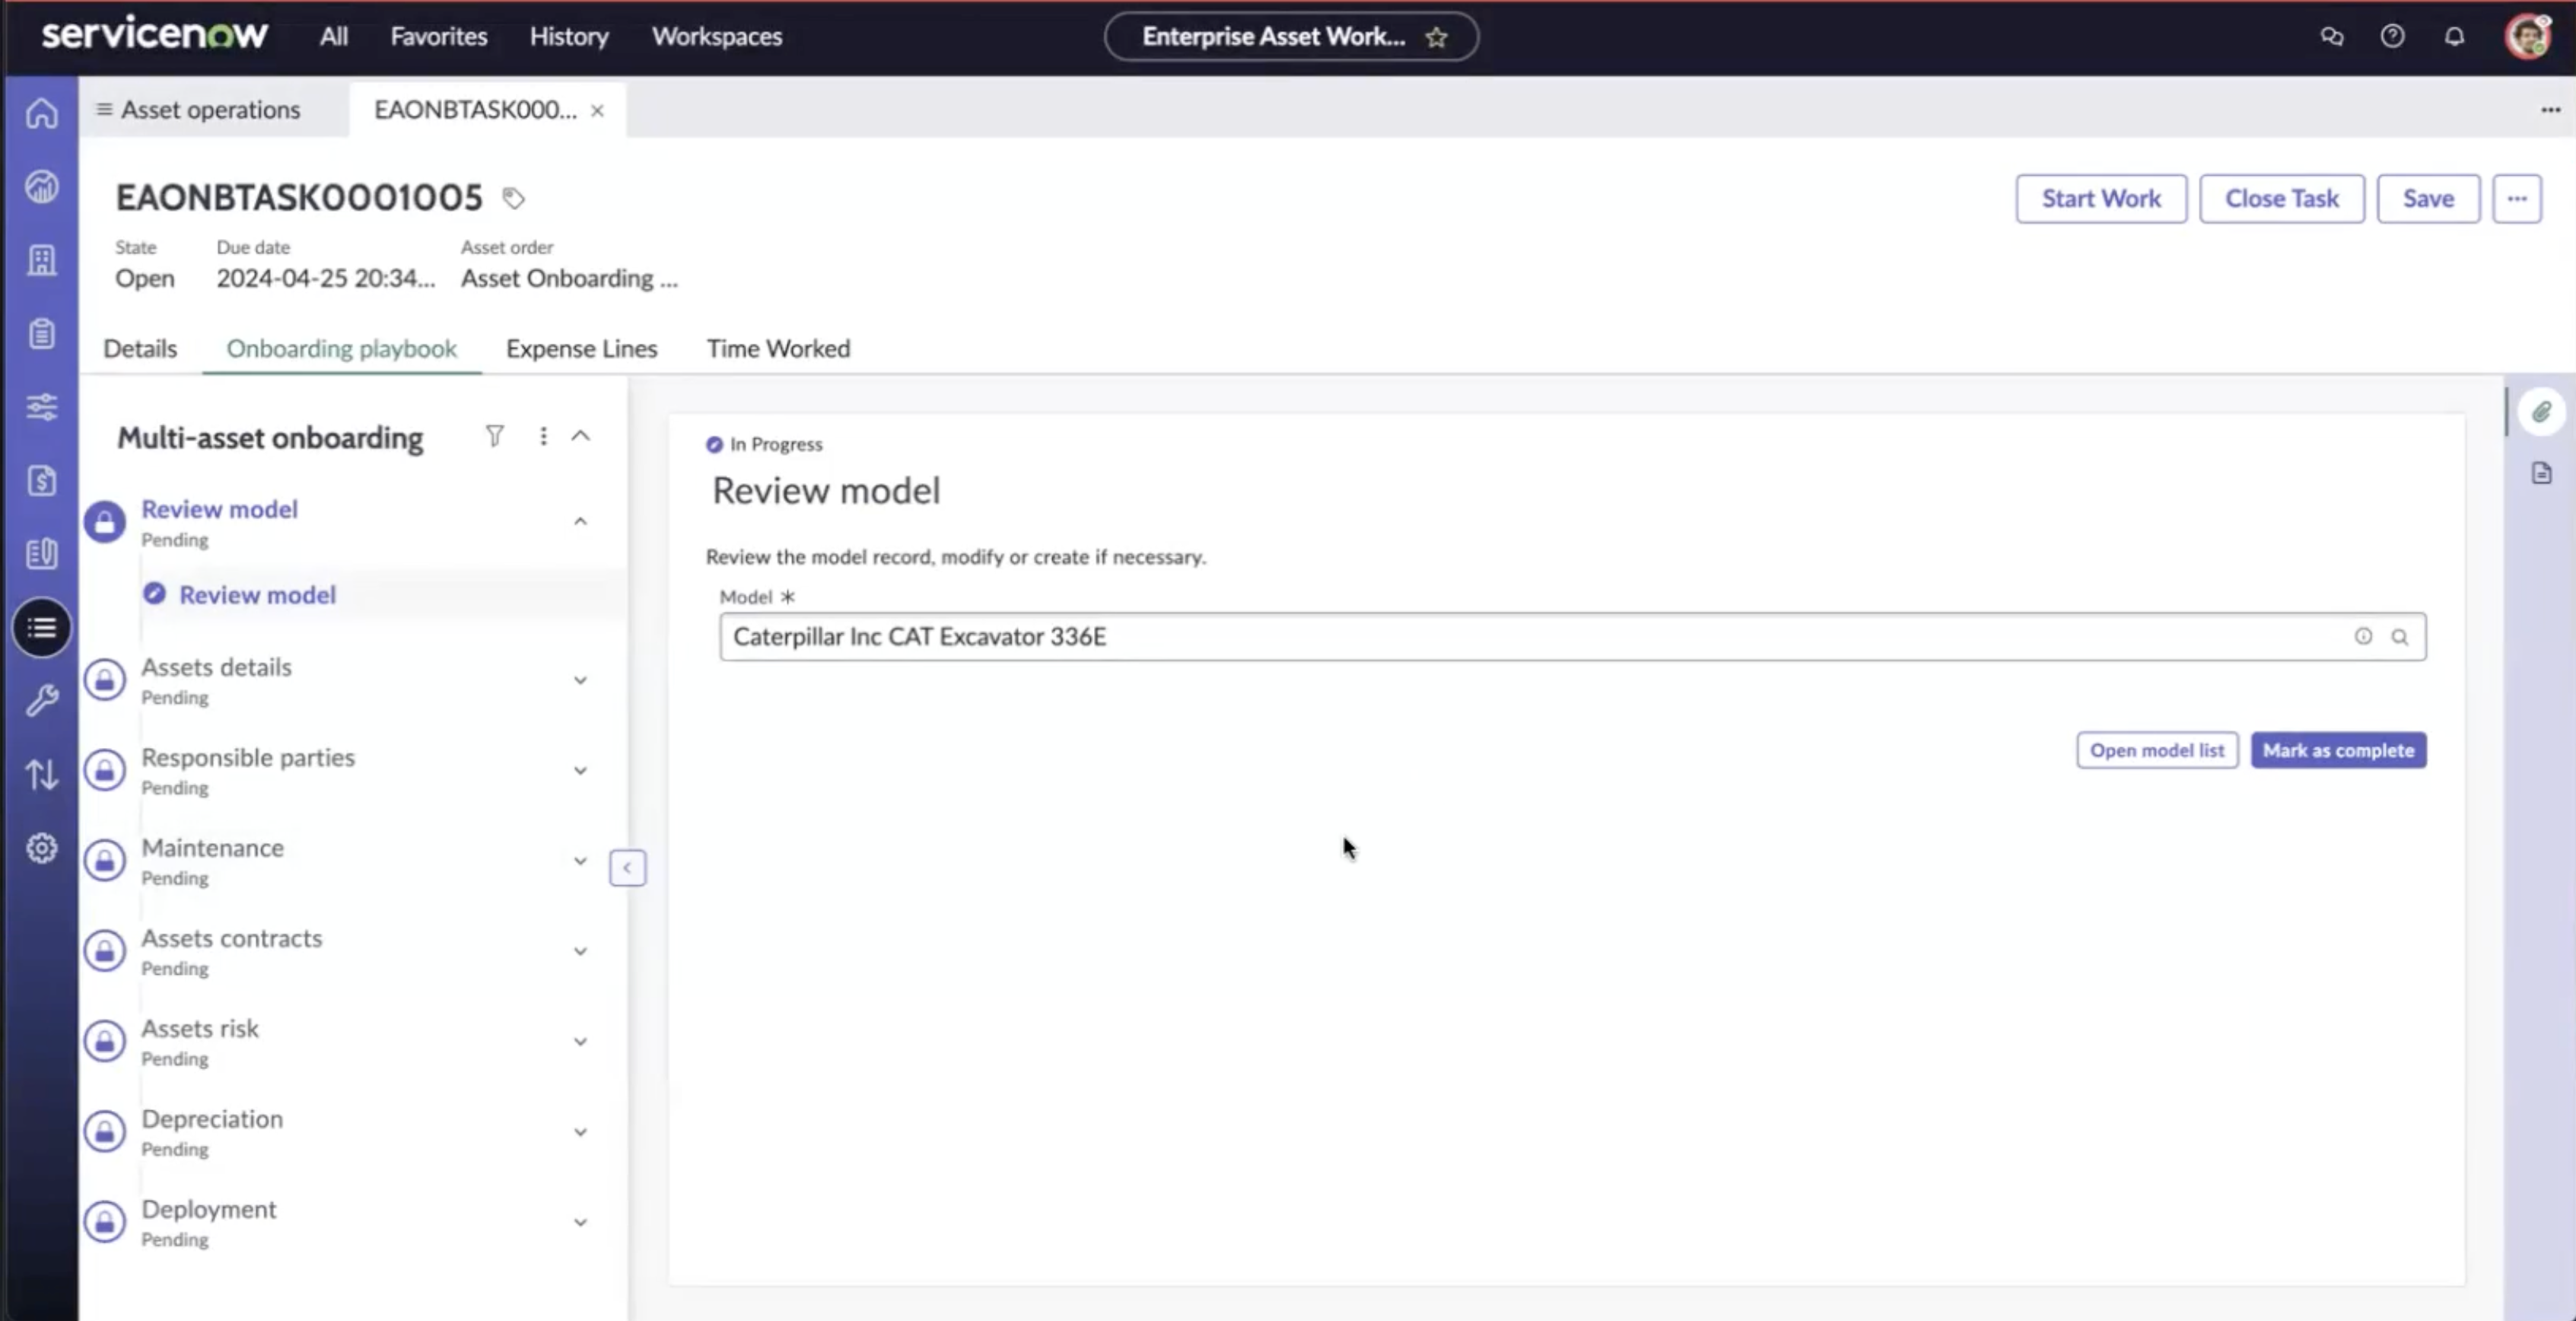Click the ServiceNow logo

[x=155, y=33]
